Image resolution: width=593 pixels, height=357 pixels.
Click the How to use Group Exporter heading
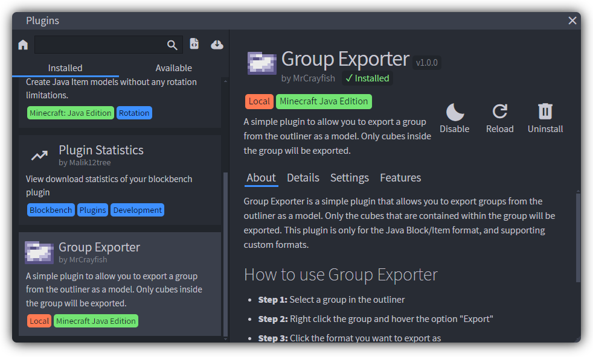coord(341,274)
